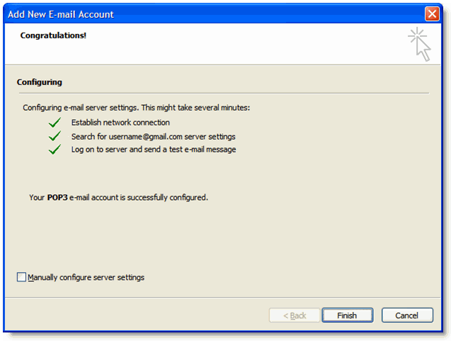Enable Manually configure server settings checkbox

tap(21, 277)
